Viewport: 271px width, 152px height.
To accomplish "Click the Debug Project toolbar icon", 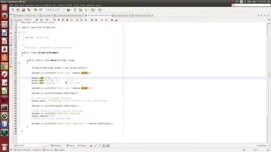I will click(93, 10).
